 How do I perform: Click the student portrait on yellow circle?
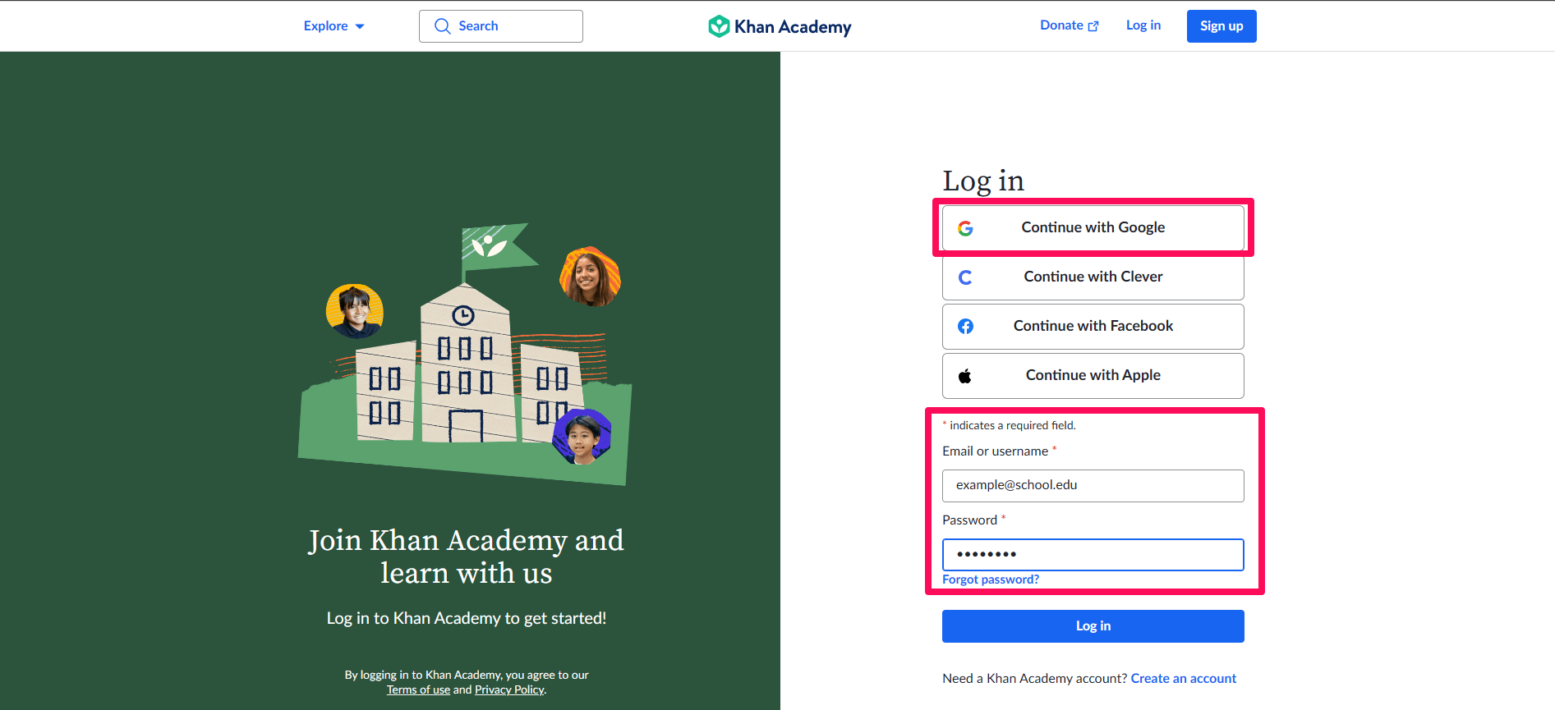(355, 311)
